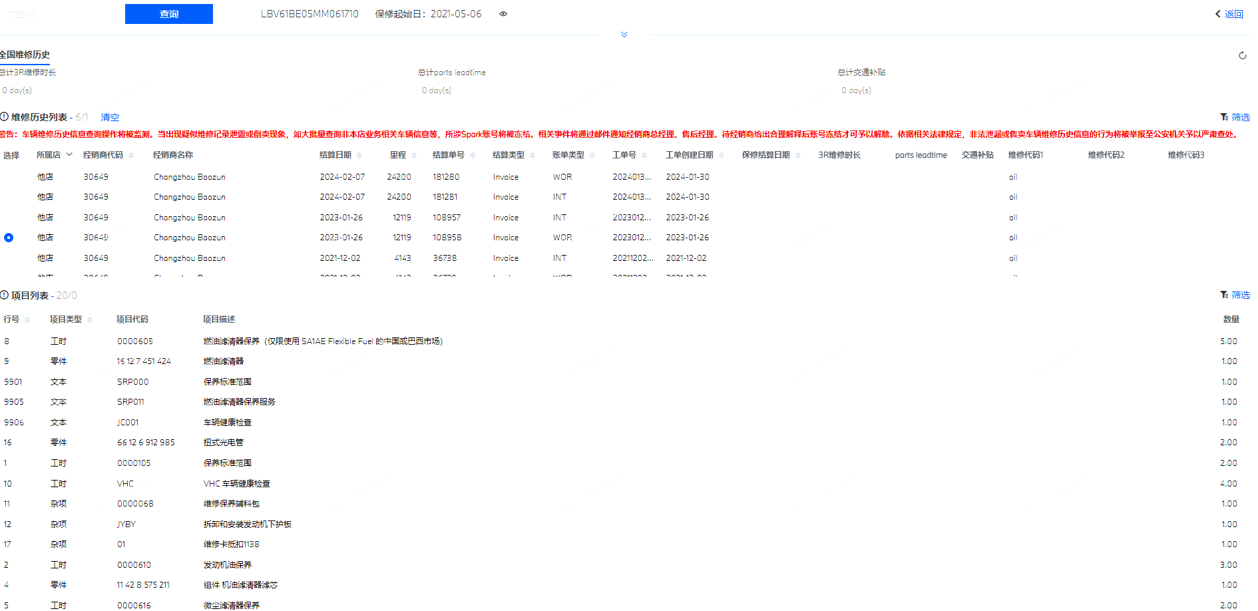Viewport: 1258px width, 611px height.
Task: Click the VIN text LBV61BE05MM061710
Action: click(310, 14)
